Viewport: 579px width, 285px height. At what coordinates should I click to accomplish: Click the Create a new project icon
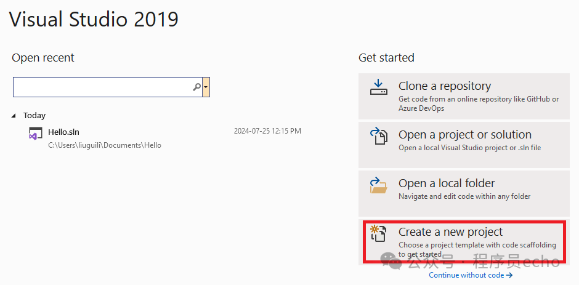pyautogui.click(x=378, y=234)
